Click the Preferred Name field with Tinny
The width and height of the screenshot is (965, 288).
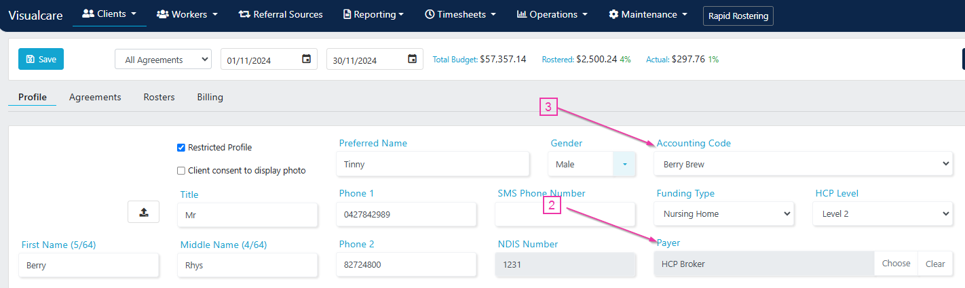click(433, 164)
